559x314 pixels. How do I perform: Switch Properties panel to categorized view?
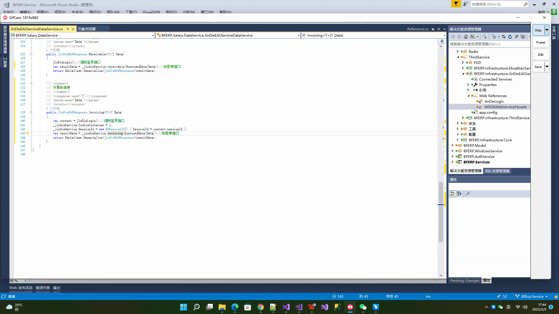click(453, 194)
